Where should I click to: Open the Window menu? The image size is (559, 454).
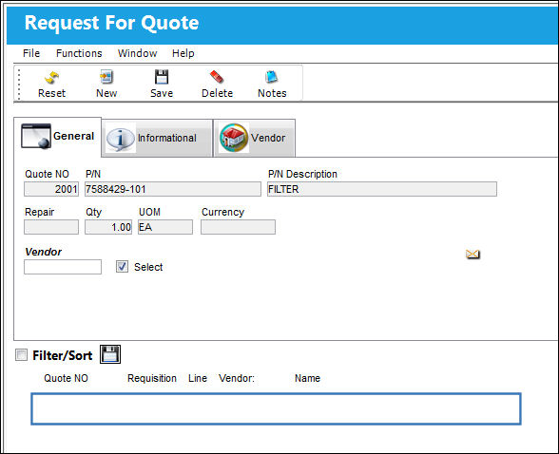137,53
